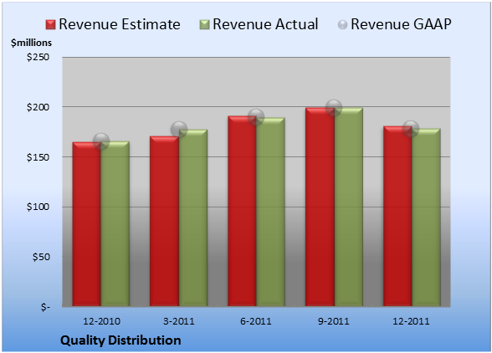The height and width of the screenshot is (353, 492).
Task: Click the GAAP marker above 6-2011 bars
Action: click(x=256, y=117)
